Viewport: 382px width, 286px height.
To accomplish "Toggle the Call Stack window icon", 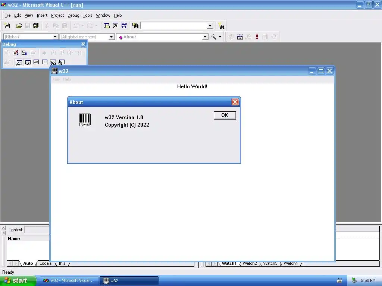I will click(53, 63).
